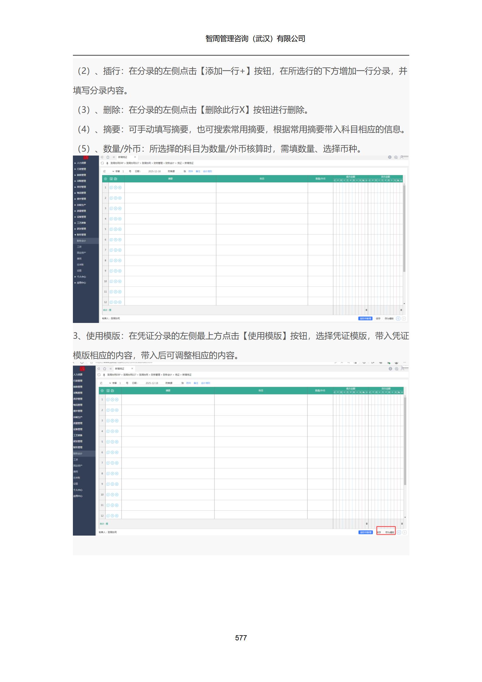Click the voucher table scrollbar, first screenshot
Viewport: 482px width, 682px height.
click(404, 228)
